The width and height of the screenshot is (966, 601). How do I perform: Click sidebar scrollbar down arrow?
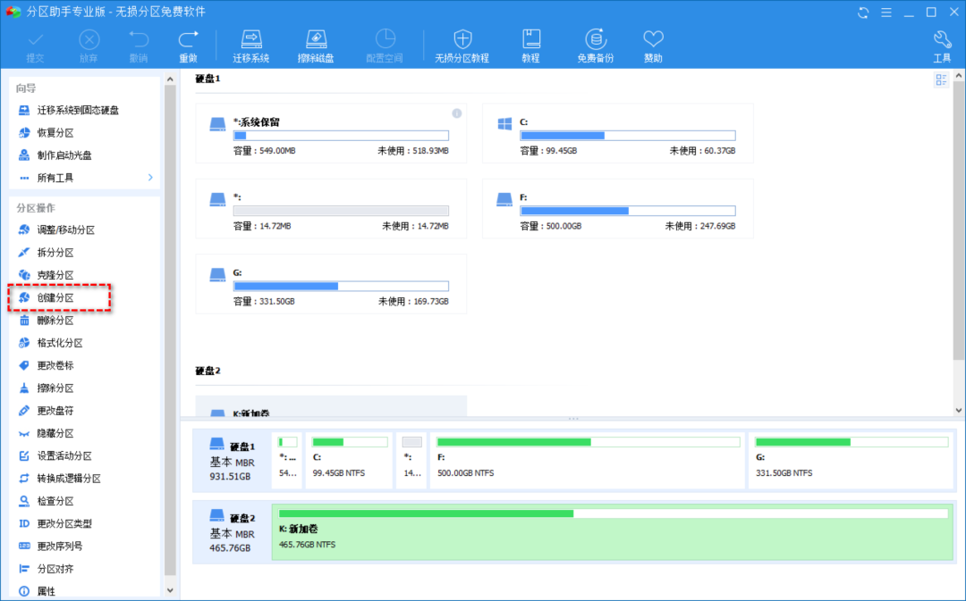pyautogui.click(x=170, y=590)
